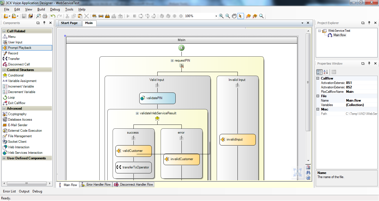Click the green start node in Main flow
The image size is (379, 201).
(181, 48)
